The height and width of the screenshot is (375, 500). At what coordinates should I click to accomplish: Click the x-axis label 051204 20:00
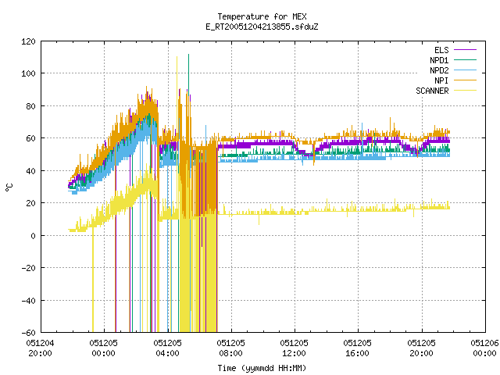tap(40, 348)
